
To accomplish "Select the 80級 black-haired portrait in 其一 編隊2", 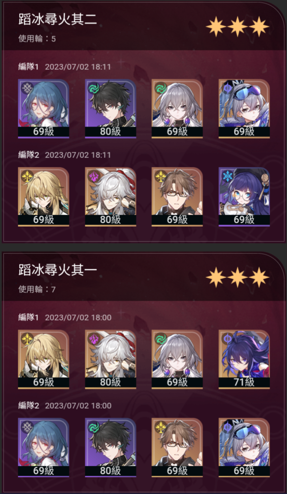I will (x=110, y=447).
